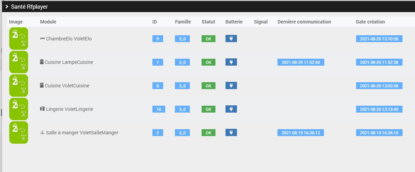Open the Cuisine VoletCuisine module
The height and width of the screenshot is (172, 415).
67,86
